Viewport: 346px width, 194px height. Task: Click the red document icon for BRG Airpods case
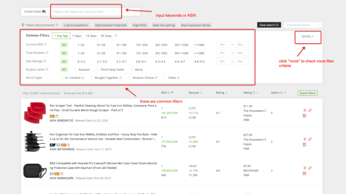(304, 173)
